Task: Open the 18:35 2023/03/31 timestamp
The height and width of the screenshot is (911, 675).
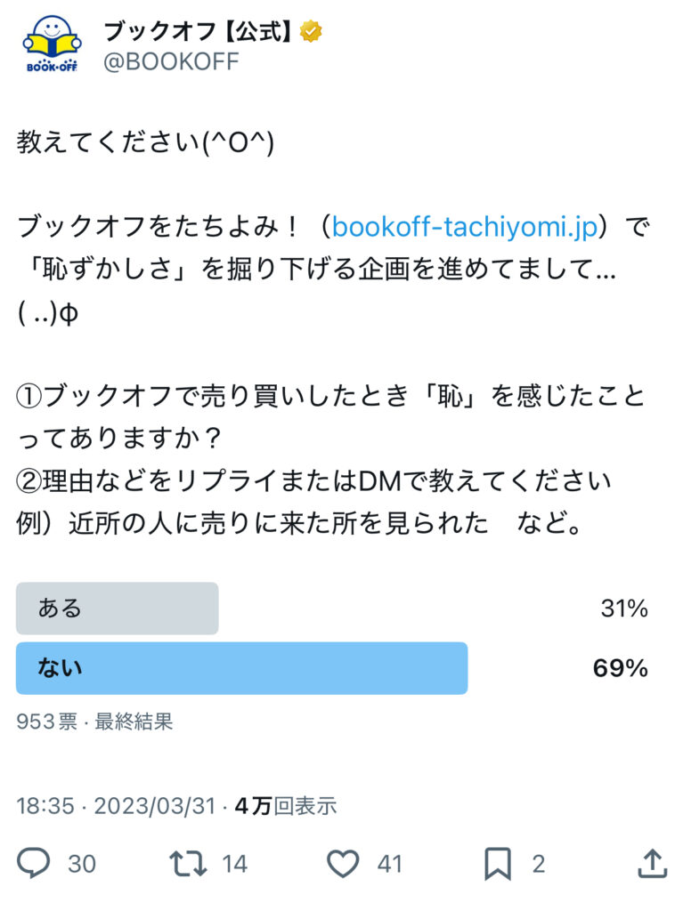Action: pos(116,806)
